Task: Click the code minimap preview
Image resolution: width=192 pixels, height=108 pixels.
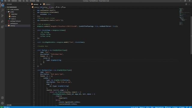Action: [184, 16]
